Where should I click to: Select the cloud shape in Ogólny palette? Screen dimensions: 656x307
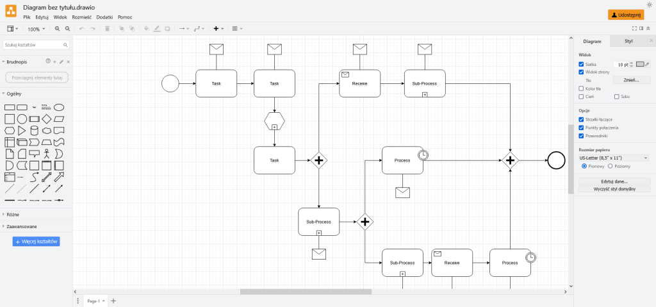[46, 131]
